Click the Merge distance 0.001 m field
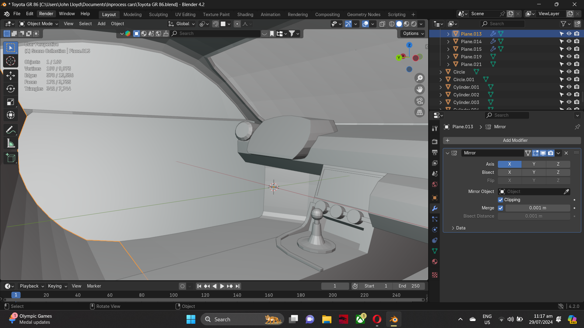Screen dimensions: 584x328 [x=538, y=208]
